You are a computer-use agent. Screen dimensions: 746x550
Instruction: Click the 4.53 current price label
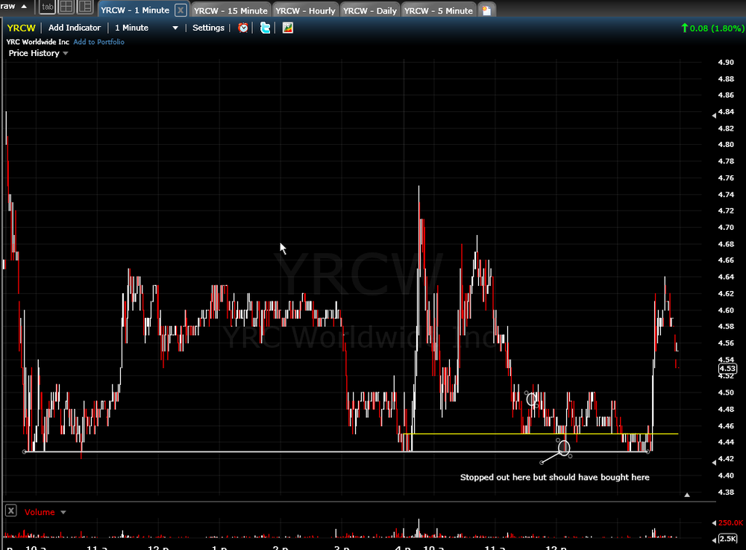tap(727, 368)
